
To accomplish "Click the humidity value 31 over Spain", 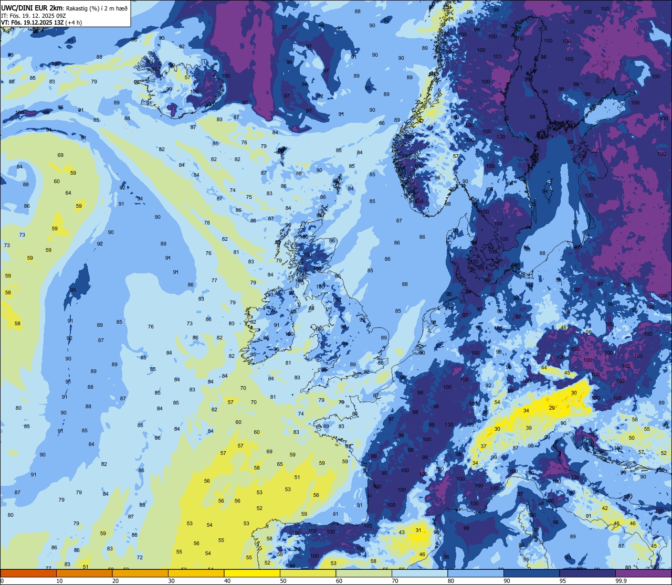I will pos(418,530).
